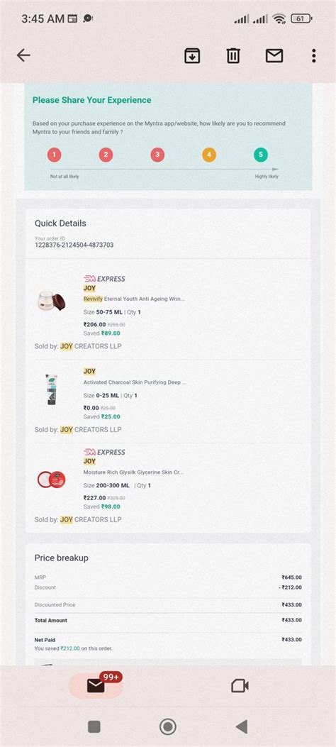The width and height of the screenshot is (336, 747).
Task: Choose the orange rating 4 circle
Action: coord(209,155)
